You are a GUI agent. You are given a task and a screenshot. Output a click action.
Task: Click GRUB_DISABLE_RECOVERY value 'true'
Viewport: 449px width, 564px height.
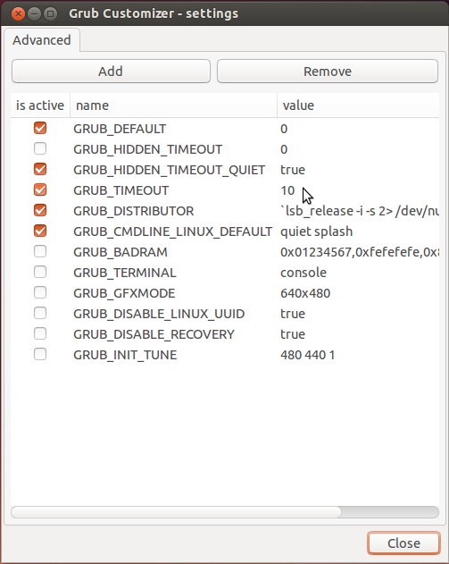[x=293, y=334]
